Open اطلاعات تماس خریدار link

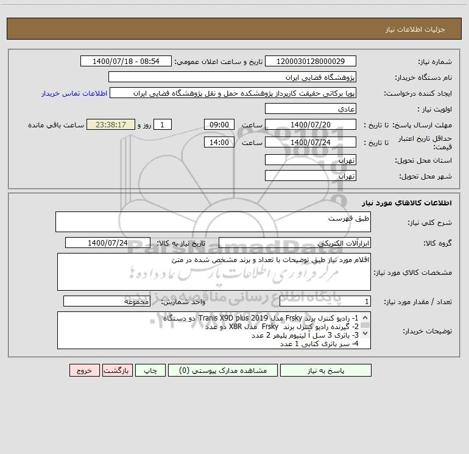tap(74, 93)
